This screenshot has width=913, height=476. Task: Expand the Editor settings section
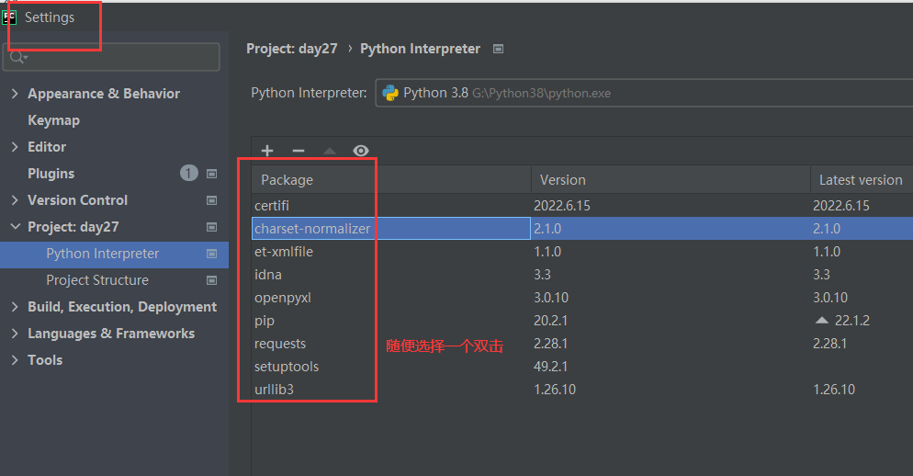(15, 147)
